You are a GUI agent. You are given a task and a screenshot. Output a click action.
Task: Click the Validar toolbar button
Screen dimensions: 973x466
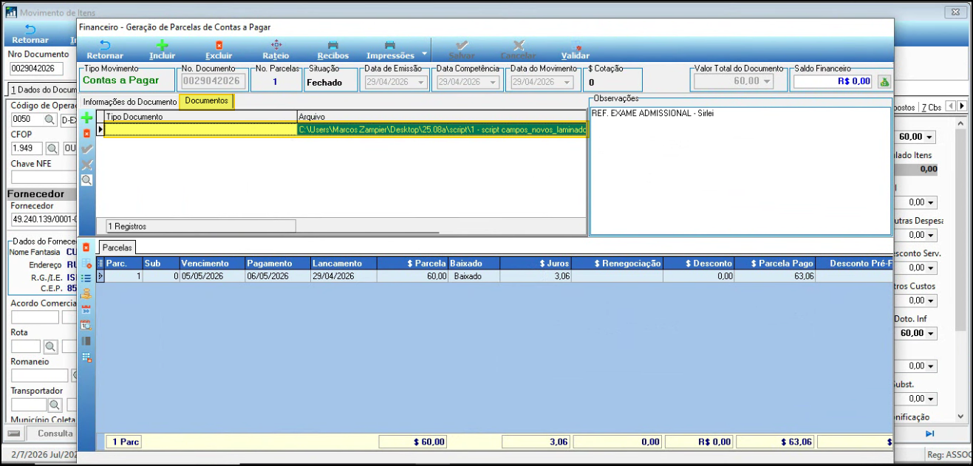(x=576, y=49)
